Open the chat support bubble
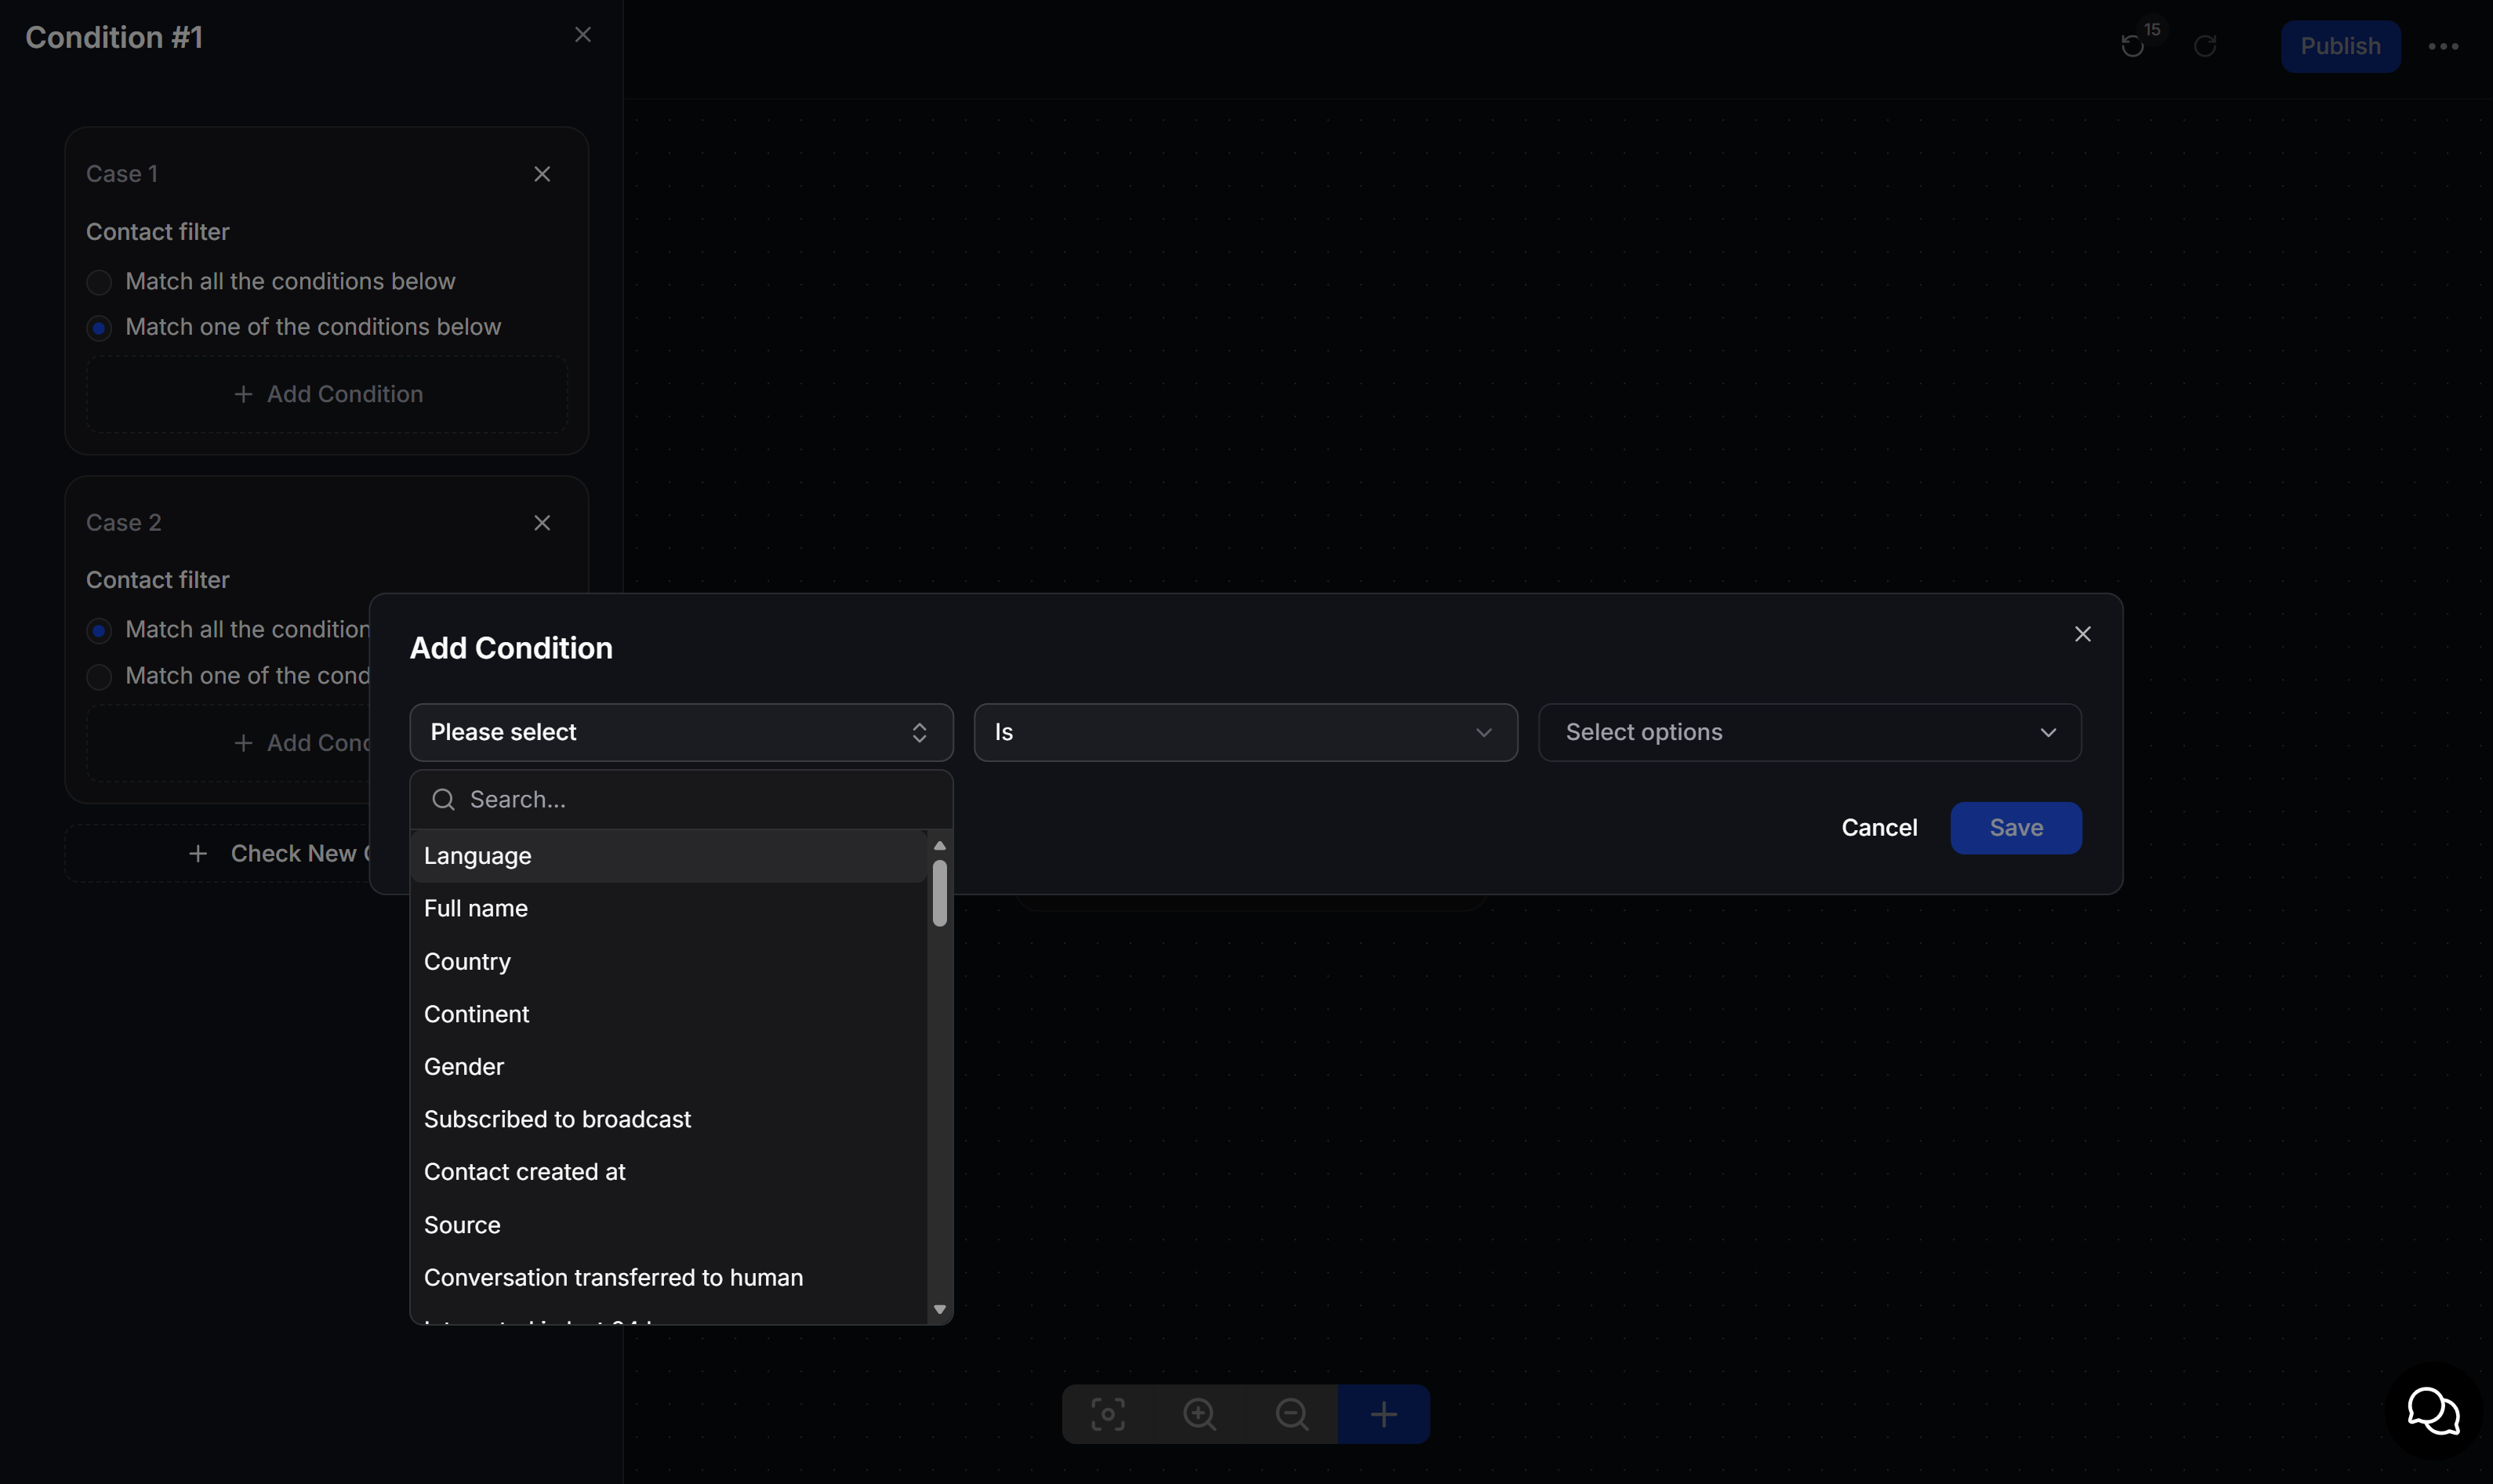This screenshot has width=2493, height=1484. [2433, 1411]
